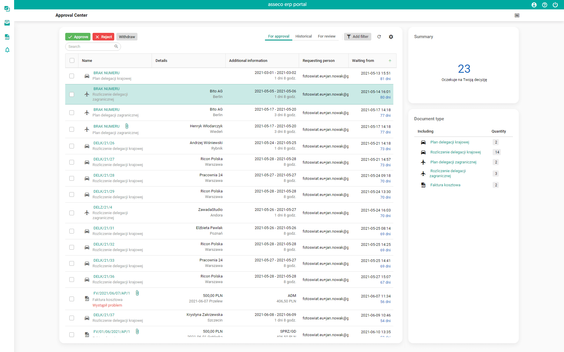Click the power logout icon

tap(555, 5)
